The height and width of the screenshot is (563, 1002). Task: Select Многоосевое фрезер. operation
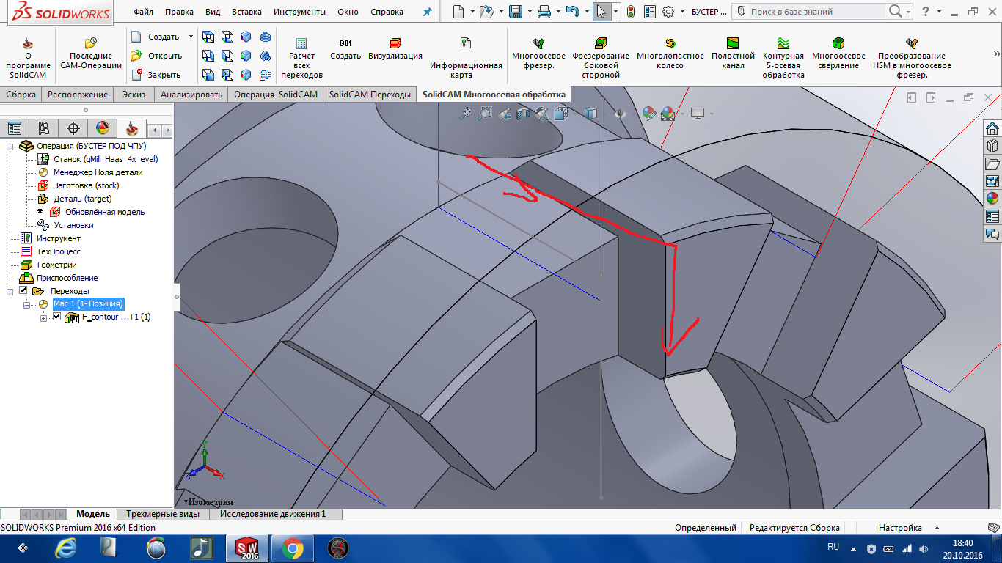[538, 54]
